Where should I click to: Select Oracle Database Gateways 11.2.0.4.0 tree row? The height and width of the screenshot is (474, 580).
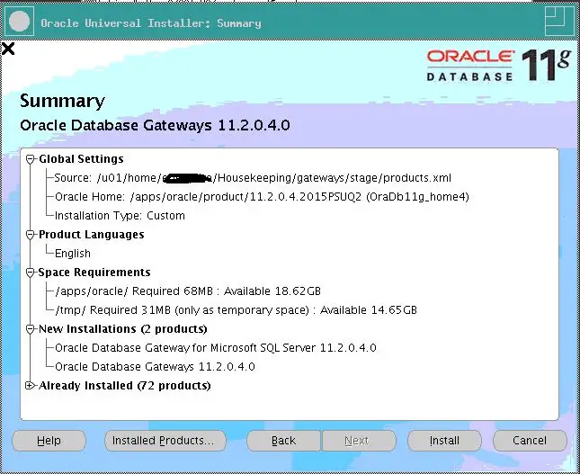[155, 367]
